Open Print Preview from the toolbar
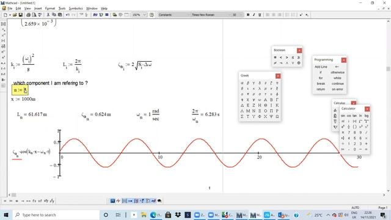The height and width of the screenshot is (220, 391). (x=34, y=15)
